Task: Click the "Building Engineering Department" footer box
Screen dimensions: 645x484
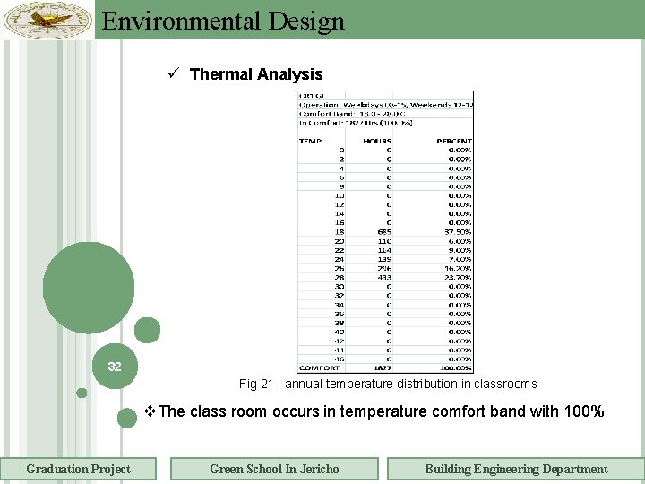Action: coord(516,469)
